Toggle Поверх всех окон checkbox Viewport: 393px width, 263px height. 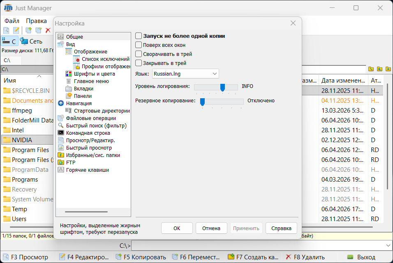pos(139,45)
